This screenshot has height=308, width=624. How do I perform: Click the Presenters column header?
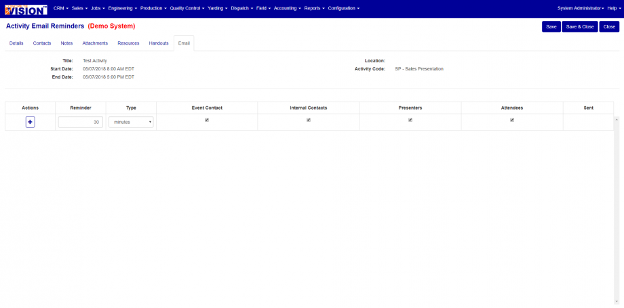tap(410, 108)
